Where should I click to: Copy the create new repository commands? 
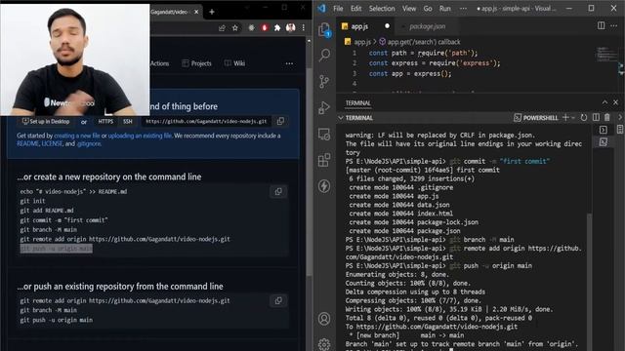click(x=278, y=191)
